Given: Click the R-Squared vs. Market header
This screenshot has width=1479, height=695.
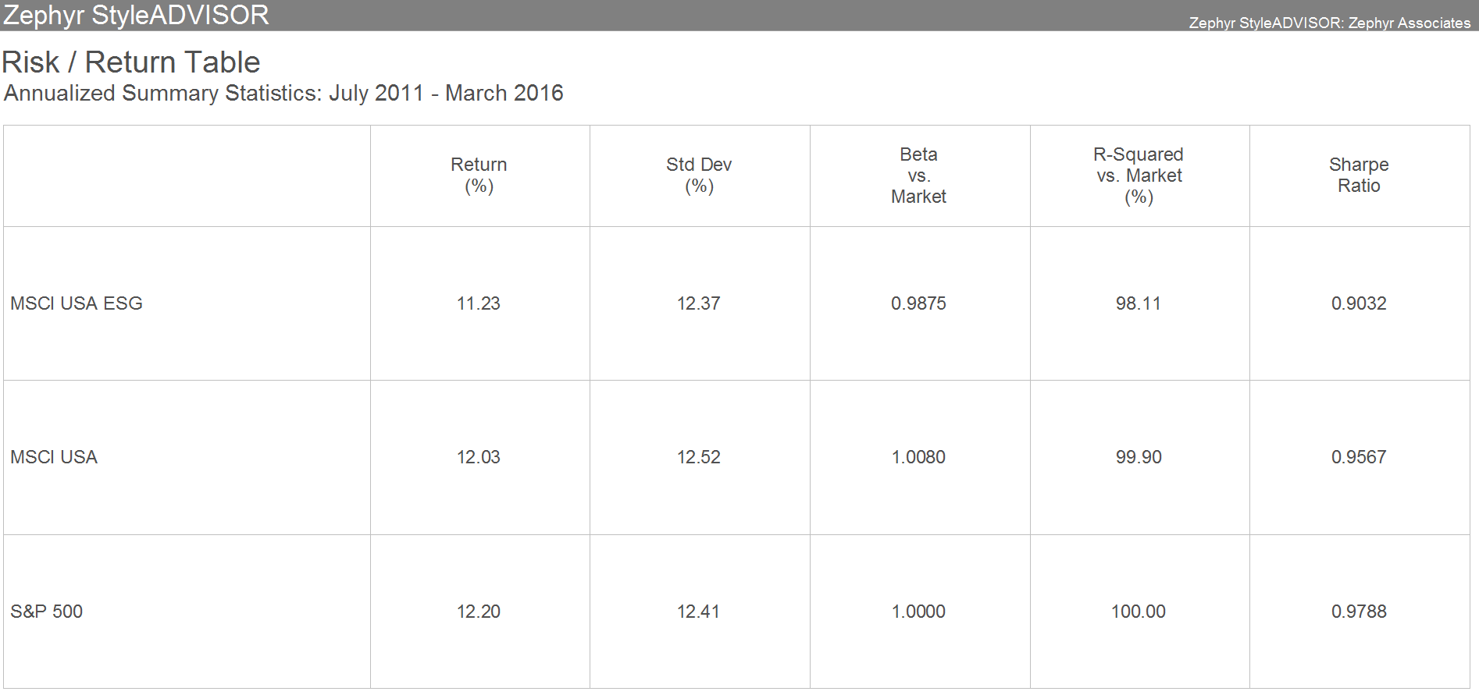Looking at the screenshot, I should click(1139, 176).
